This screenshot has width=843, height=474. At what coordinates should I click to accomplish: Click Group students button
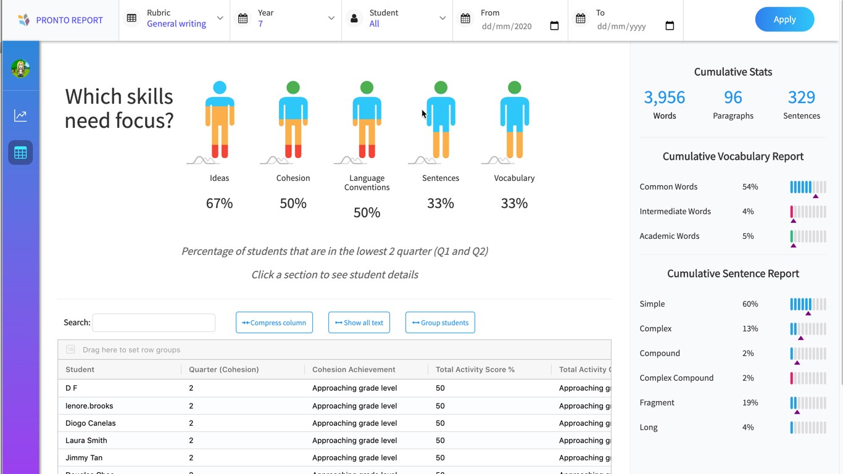[x=440, y=322]
